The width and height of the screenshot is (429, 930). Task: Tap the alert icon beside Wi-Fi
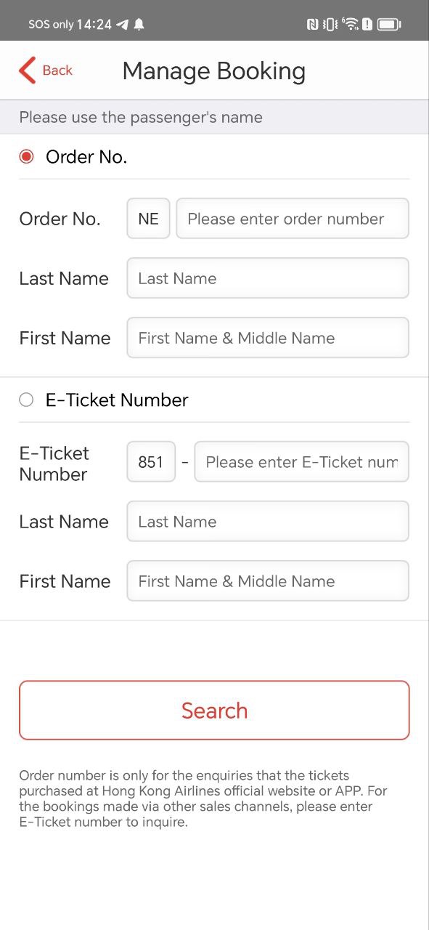367,25
